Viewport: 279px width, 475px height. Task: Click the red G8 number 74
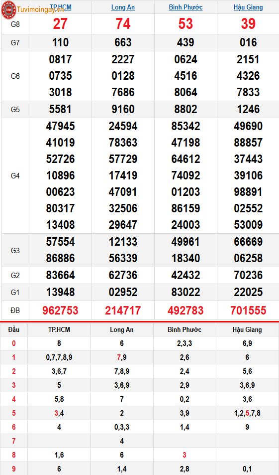(123, 24)
